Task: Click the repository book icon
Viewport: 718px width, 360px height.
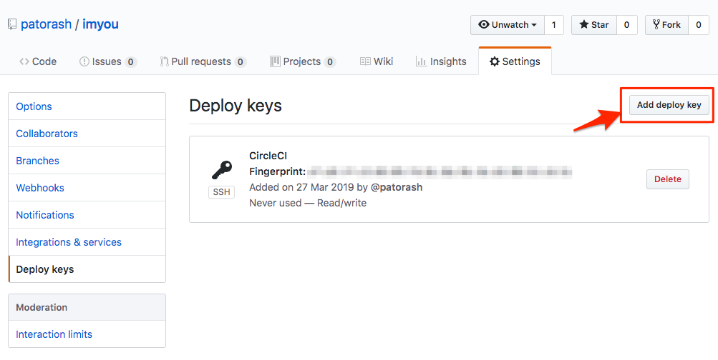Action: (12, 24)
